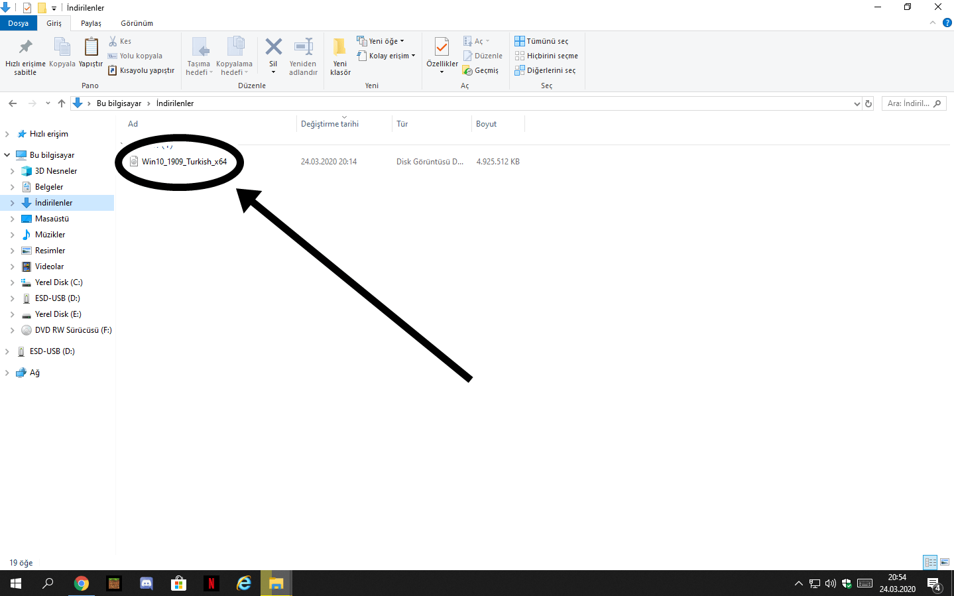Viewport: 954px width, 596px height.
Task: Click the Geçmiş (History) icon
Action: [481, 70]
